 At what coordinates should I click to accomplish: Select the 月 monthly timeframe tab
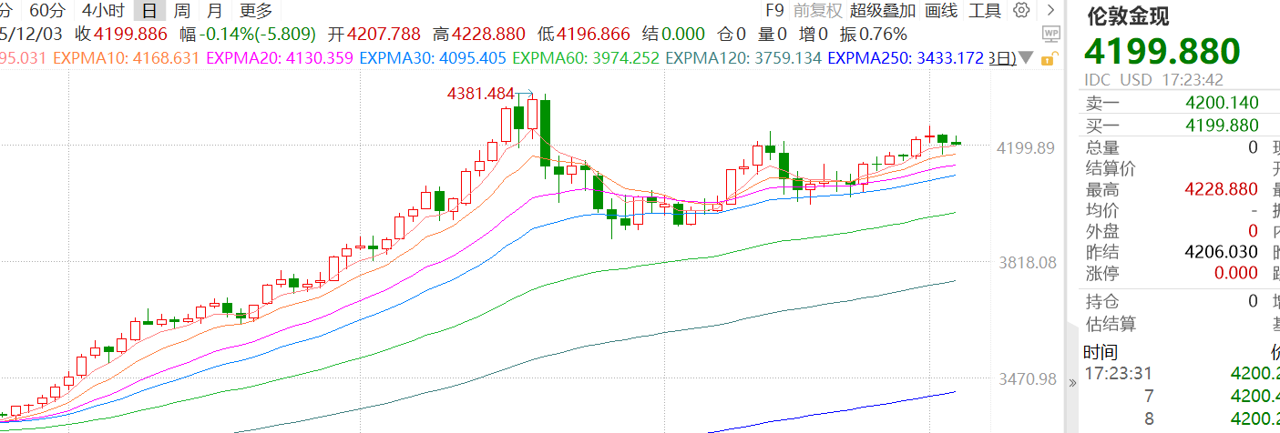coord(214,11)
